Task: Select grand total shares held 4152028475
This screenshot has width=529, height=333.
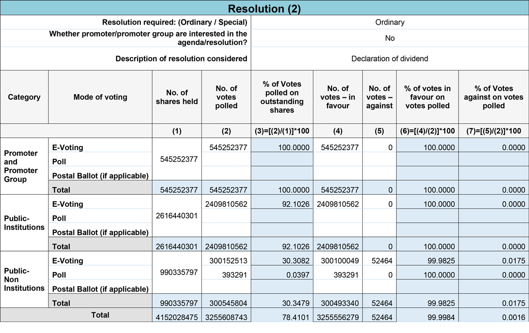Action: 177,316
